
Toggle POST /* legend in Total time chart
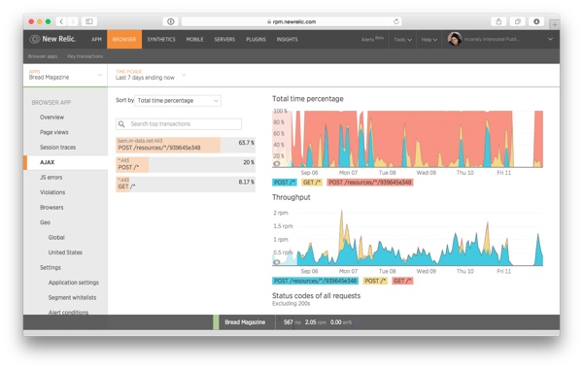[285, 183]
